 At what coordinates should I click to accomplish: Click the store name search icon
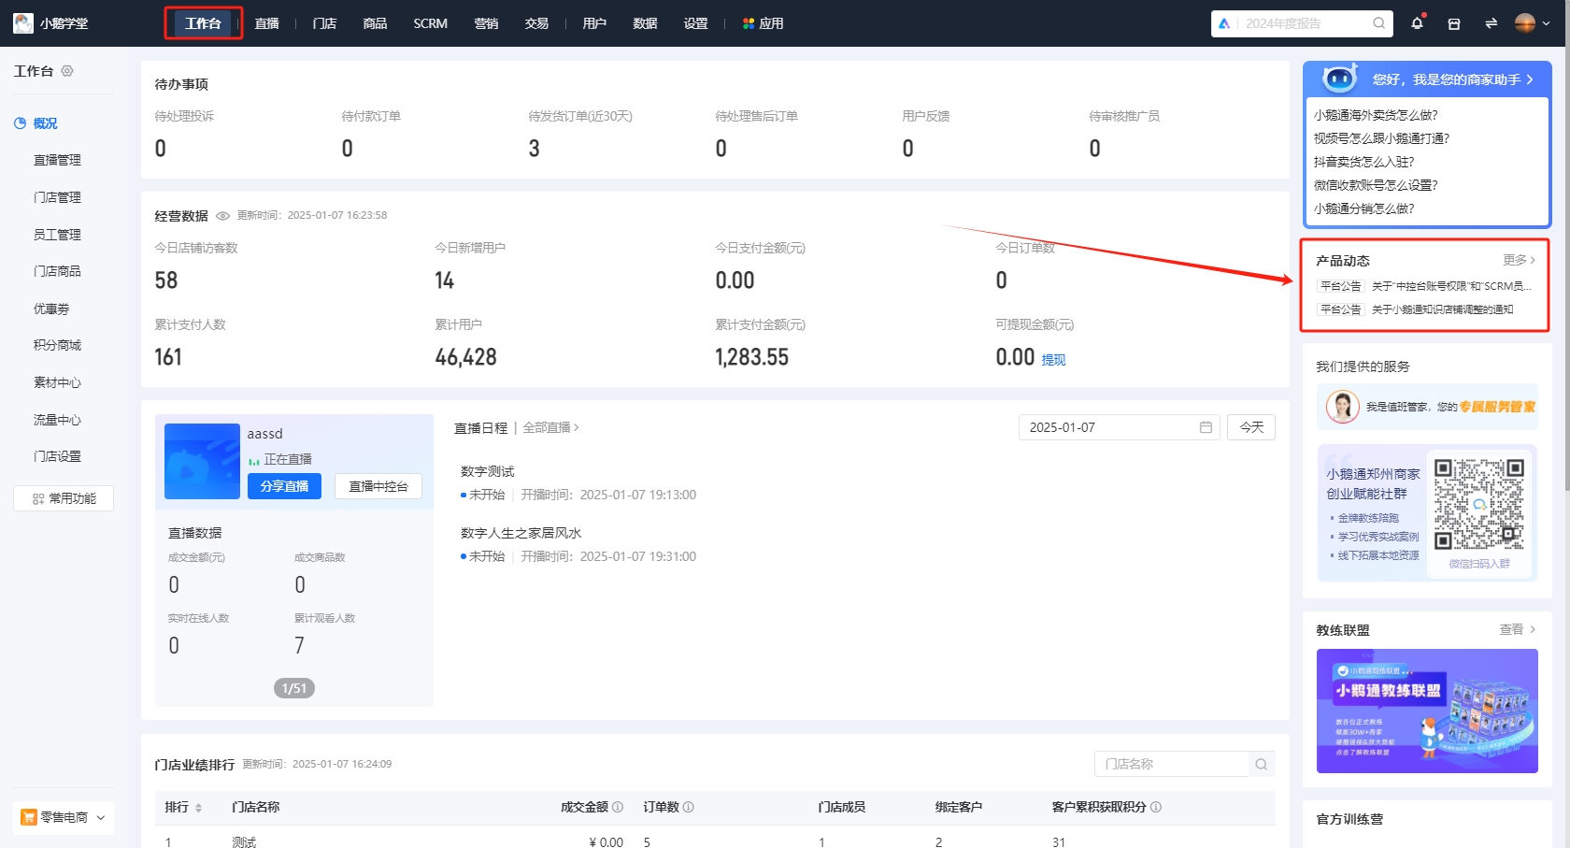coord(1261,764)
